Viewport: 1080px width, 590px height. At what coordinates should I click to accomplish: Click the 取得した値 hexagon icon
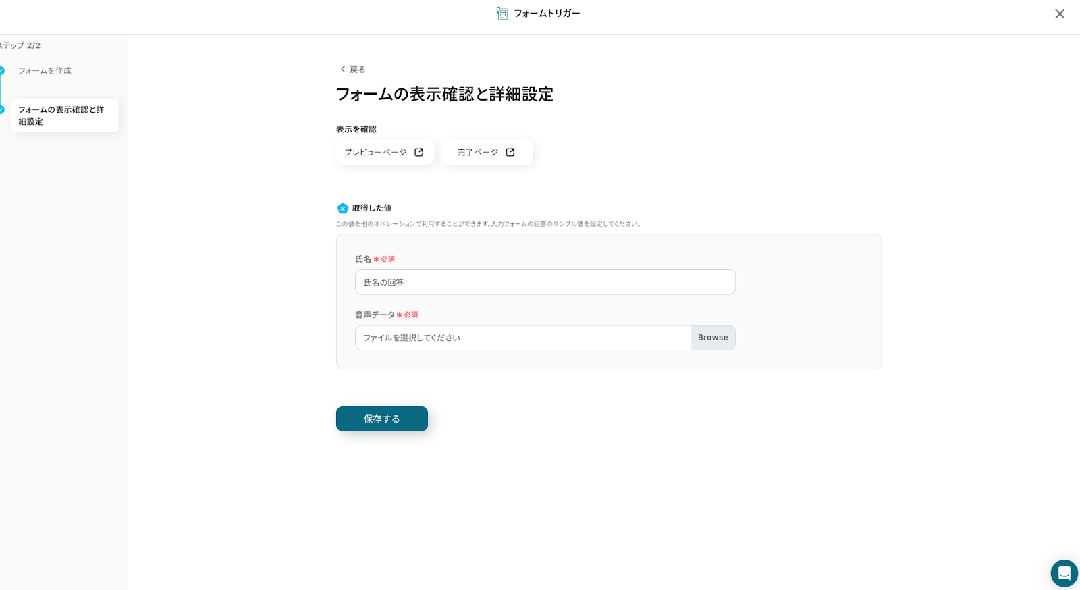(343, 208)
